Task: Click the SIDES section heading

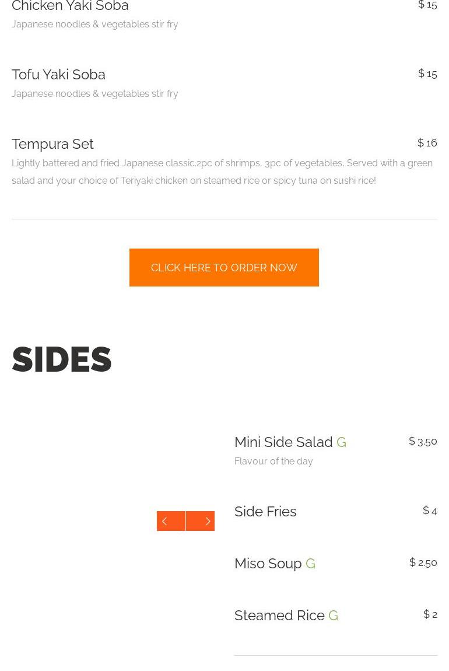Action: coord(62,359)
